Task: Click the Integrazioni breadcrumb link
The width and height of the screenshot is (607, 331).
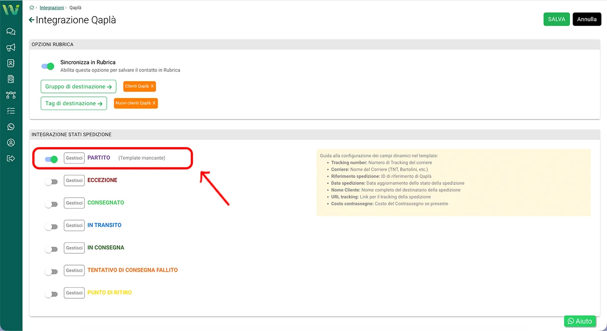Action: (x=52, y=8)
